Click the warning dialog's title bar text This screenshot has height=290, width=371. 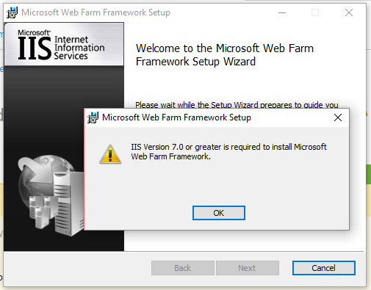(x=176, y=117)
